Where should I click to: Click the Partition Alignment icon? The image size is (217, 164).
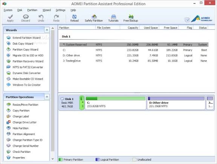(x=9, y=134)
